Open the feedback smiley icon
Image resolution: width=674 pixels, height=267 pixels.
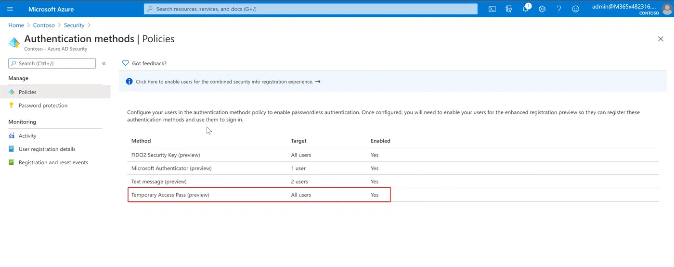[575, 9]
